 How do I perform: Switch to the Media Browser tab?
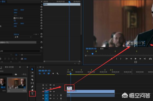[9, 67]
